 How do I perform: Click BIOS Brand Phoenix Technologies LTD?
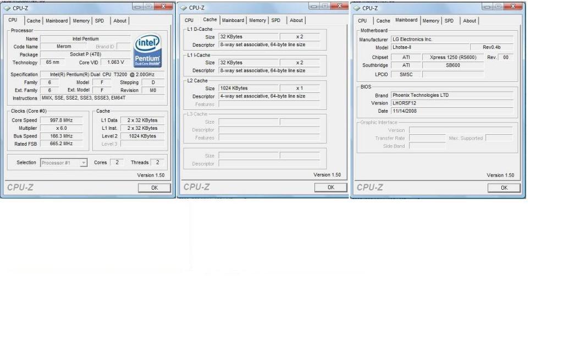452,95
